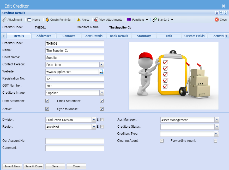The height and width of the screenshot is (170, 229).
Task: Click the Attachment paperclip icon
Action: click(4, 20)
